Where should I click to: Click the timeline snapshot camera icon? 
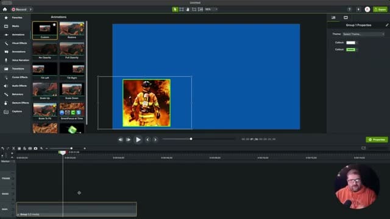click(35, 148)
